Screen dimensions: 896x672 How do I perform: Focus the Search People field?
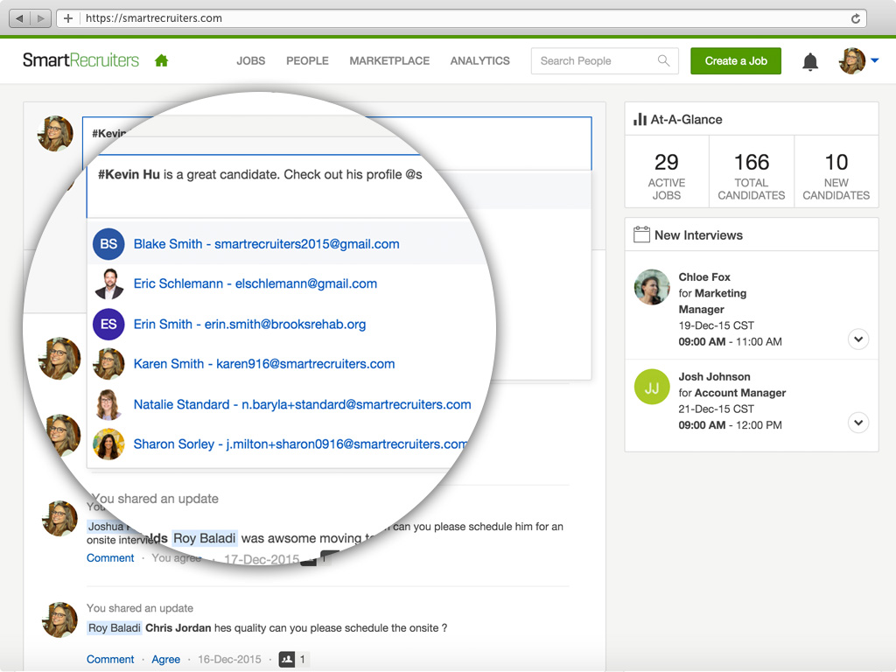pyautogui.click(x=605, y=60)
